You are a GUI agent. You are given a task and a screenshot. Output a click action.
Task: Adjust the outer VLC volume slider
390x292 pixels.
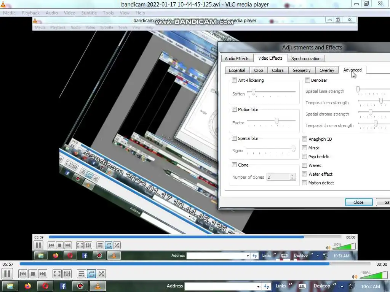coord(373,275)
